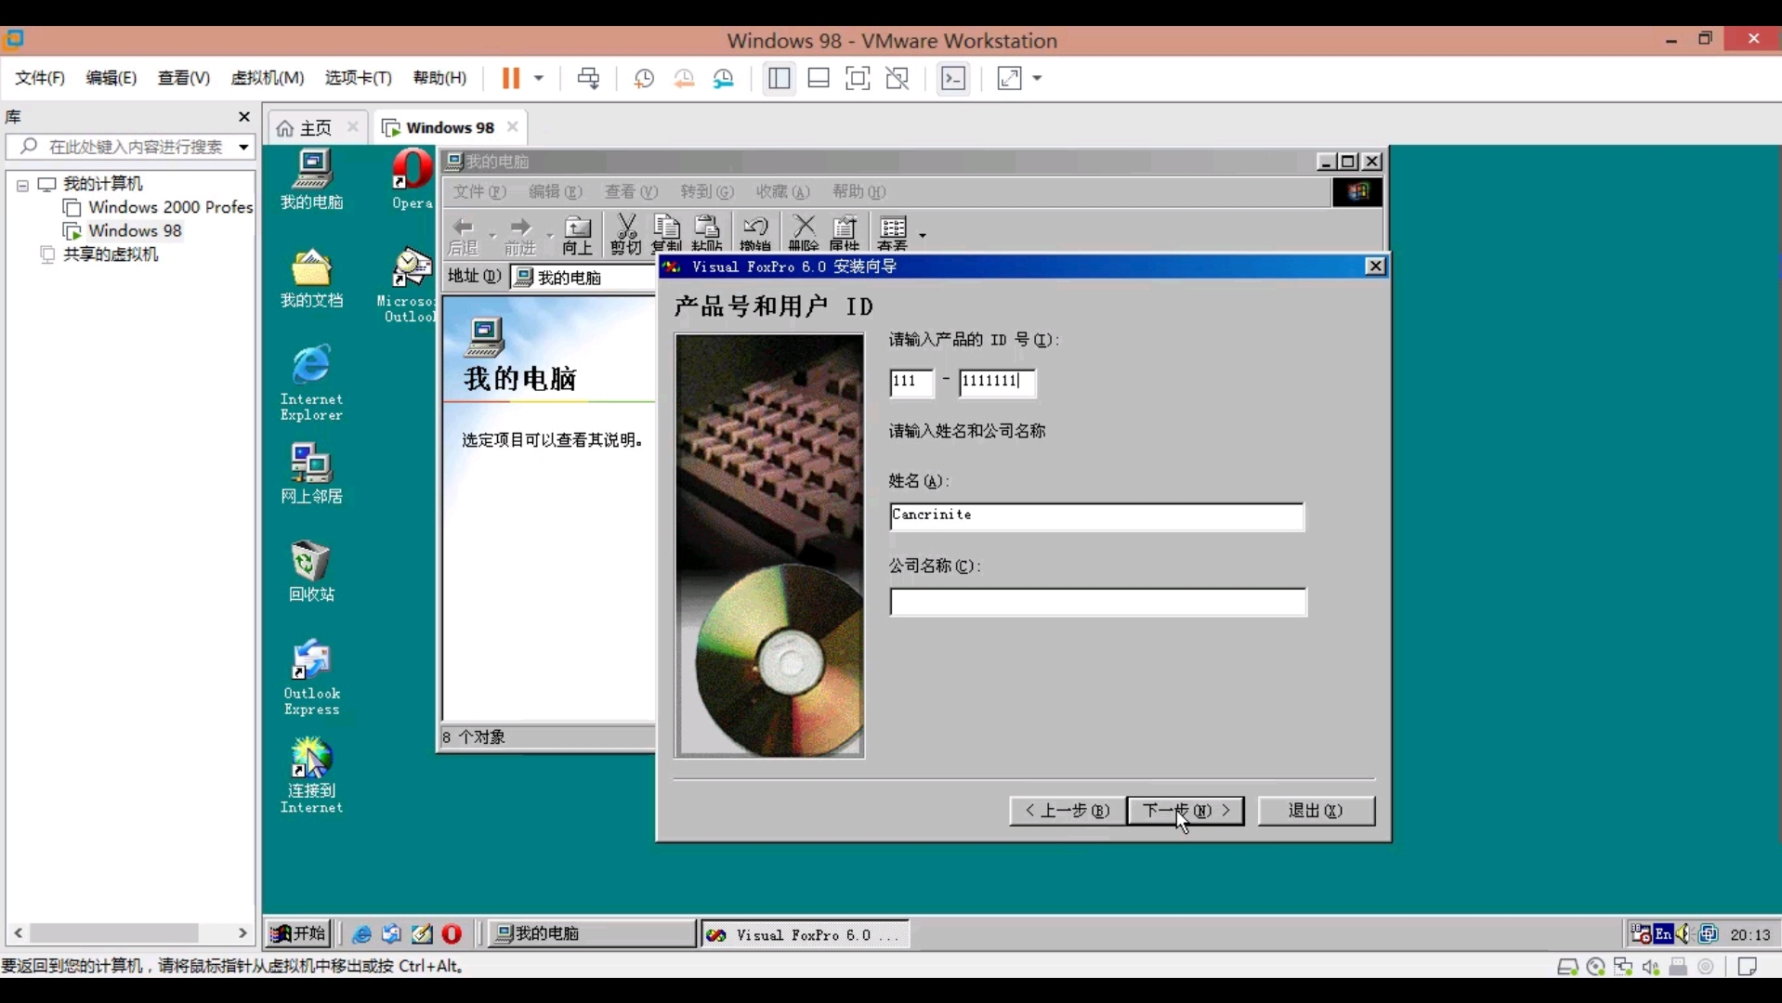Collapse the 我的计算机 tree node

tap(22, 185)
